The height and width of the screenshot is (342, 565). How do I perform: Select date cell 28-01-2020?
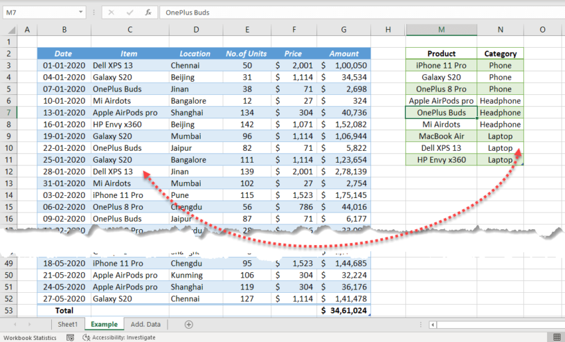click(64, 172)
